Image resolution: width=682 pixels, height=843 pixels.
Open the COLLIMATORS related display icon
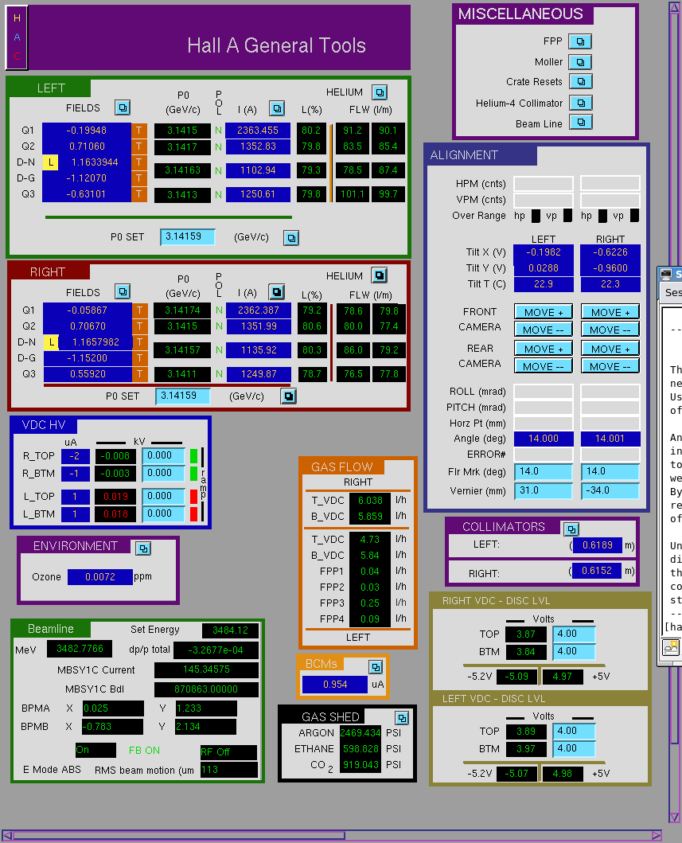coord(571,529)
